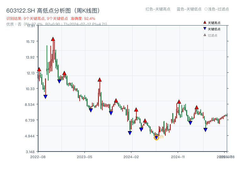Click the 周K线图 label in the title
252x189 pixels.
tap(86, 10)
